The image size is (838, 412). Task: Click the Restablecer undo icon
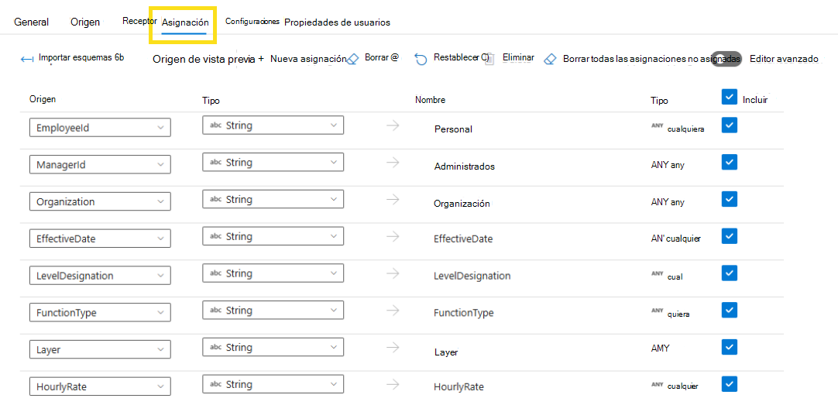click(421, 59)
